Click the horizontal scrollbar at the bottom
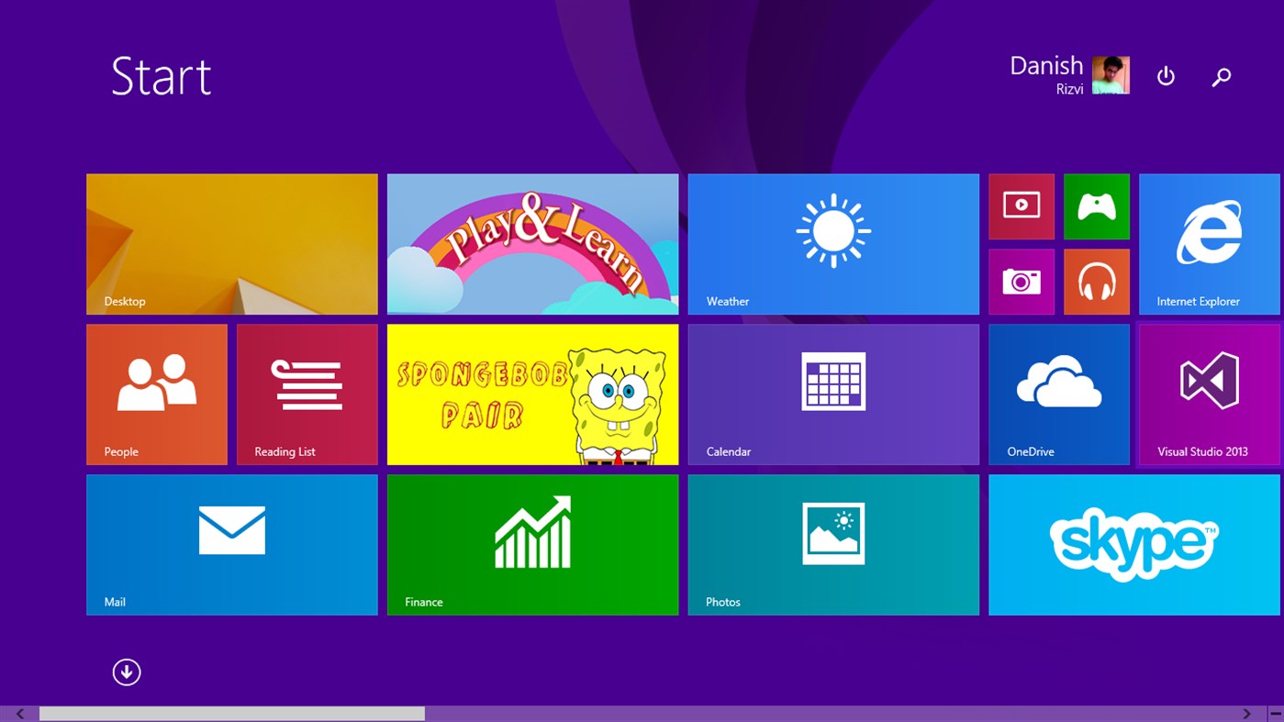Image resolution: width=1284 pixels, height=722 pixels. (x=229, y=713)
